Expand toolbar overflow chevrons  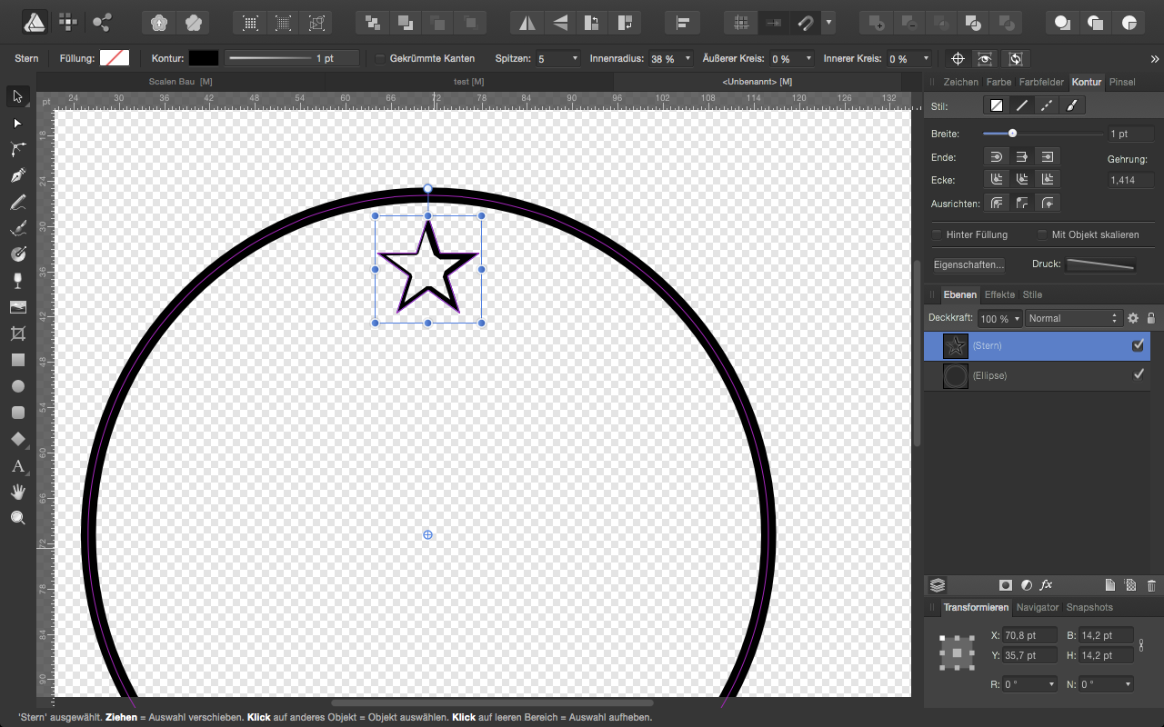[1155, 58]
